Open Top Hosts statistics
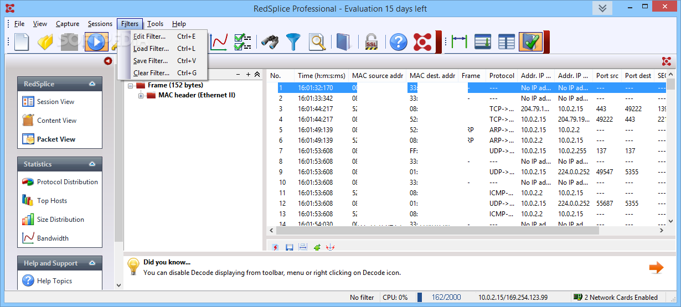This screenshot has width=681, height=307. tap(52, 201)
